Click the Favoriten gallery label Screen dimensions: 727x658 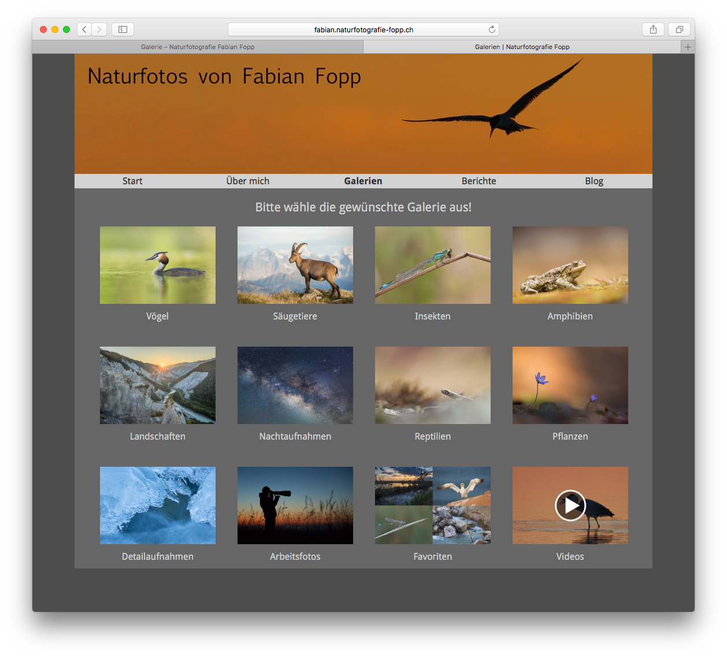coord(433,556)
